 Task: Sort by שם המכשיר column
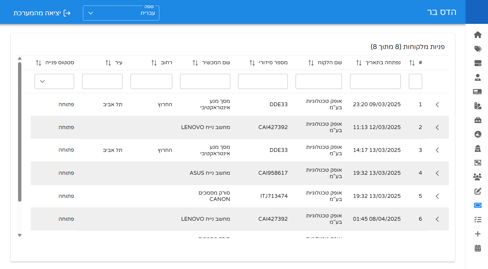coord(195,63)
